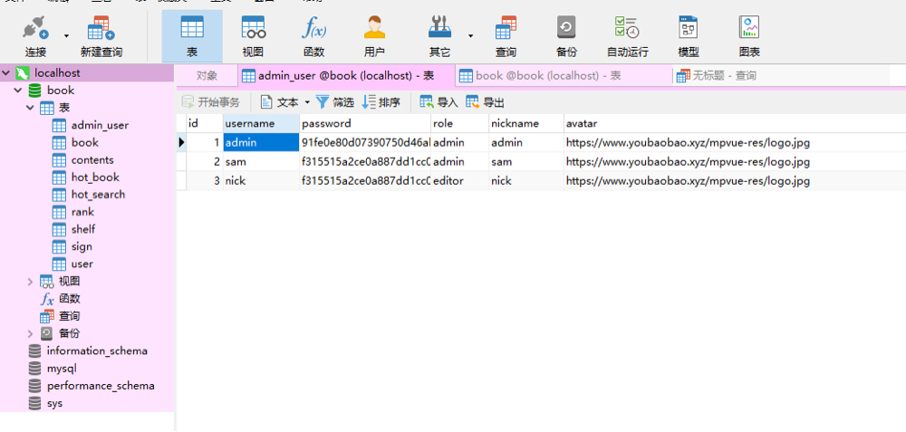Click the role column header
The height and width of the screenshot is (432, 906).
point(460,123)
